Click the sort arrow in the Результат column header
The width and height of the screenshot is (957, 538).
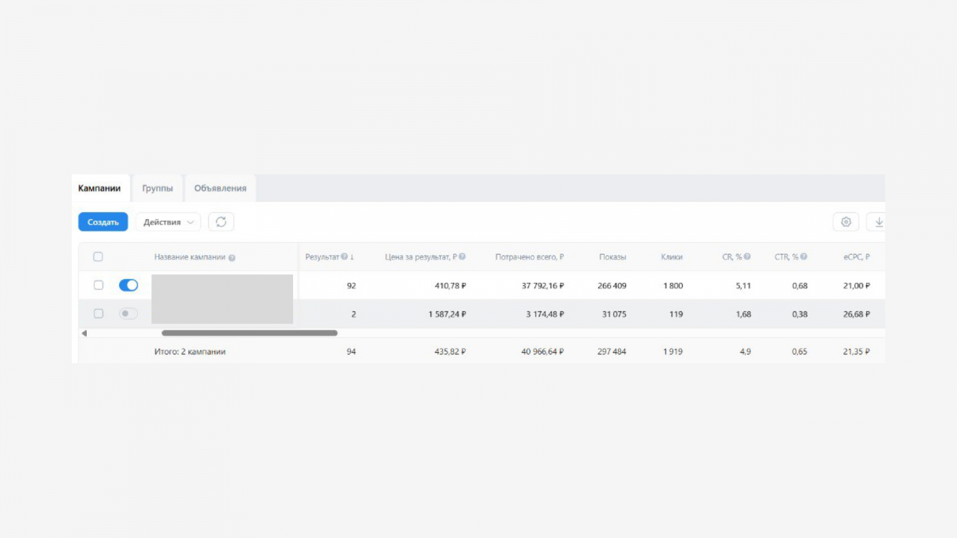pyautogui.click(x=352, y=257)
